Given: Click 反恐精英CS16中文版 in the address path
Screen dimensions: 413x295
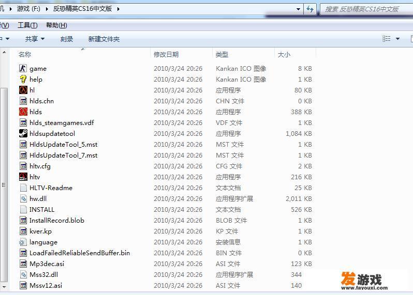Looking at the screenshot, I should 82,9.
